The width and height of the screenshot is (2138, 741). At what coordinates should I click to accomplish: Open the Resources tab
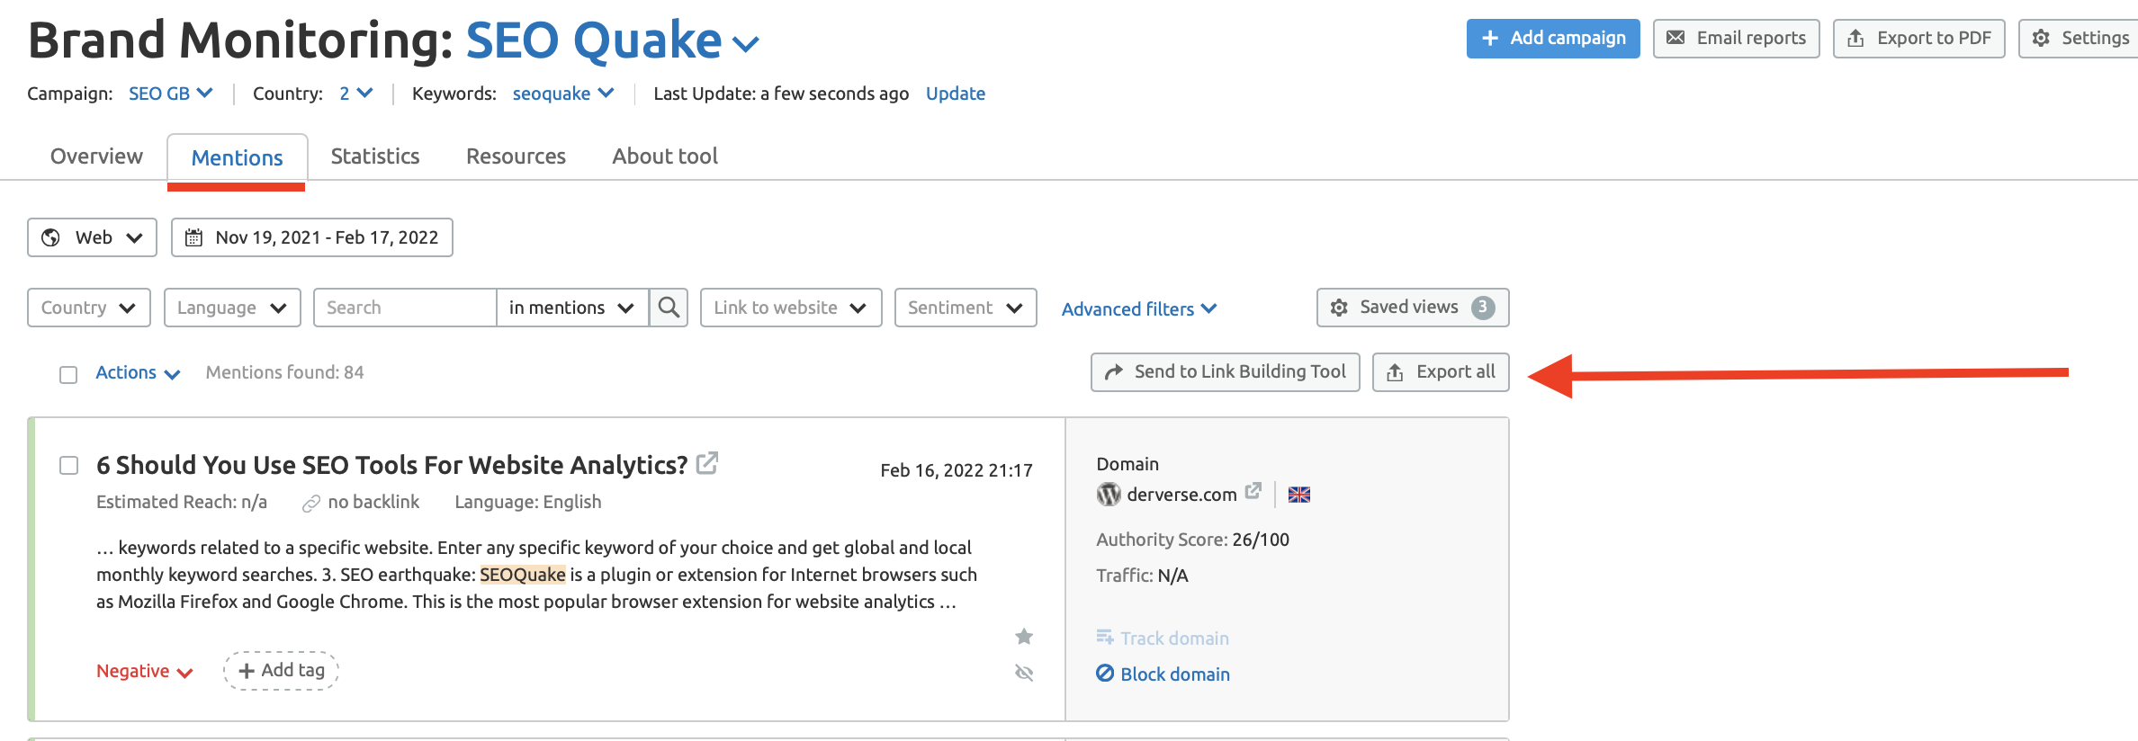click(x=516, y=156)
